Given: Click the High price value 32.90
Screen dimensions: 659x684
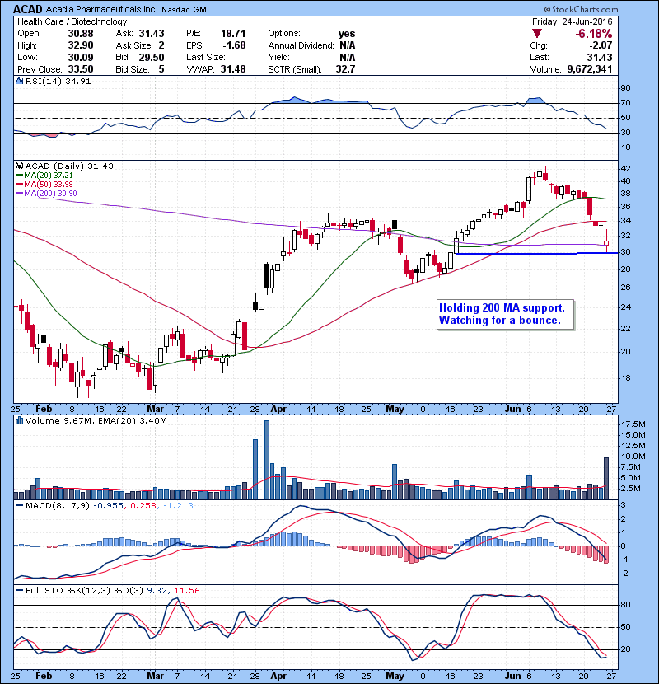Looking at the screenshot, I should coord(81,45).
